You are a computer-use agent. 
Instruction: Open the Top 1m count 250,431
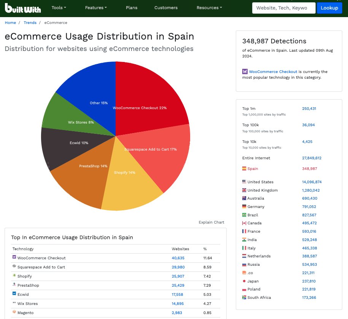click(x=309, y=108)
